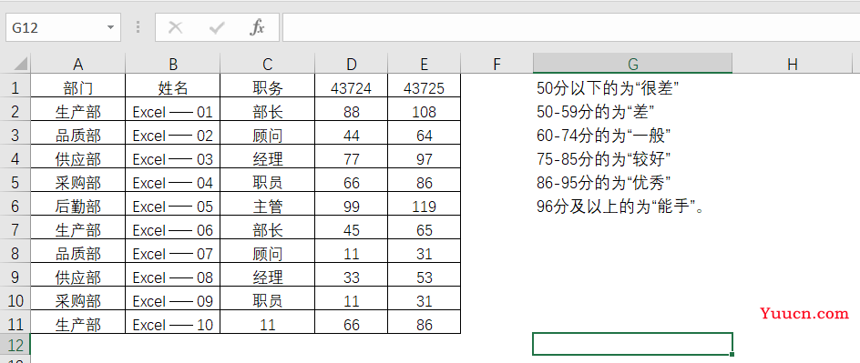Click the fill handle of cell G12
This screenshot has height=363, width=860.
point(732,355)
